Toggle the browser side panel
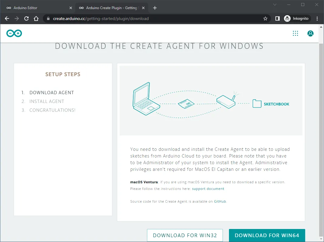The height and width of the screenshot is (242, 324). click(x=277, y=18)
